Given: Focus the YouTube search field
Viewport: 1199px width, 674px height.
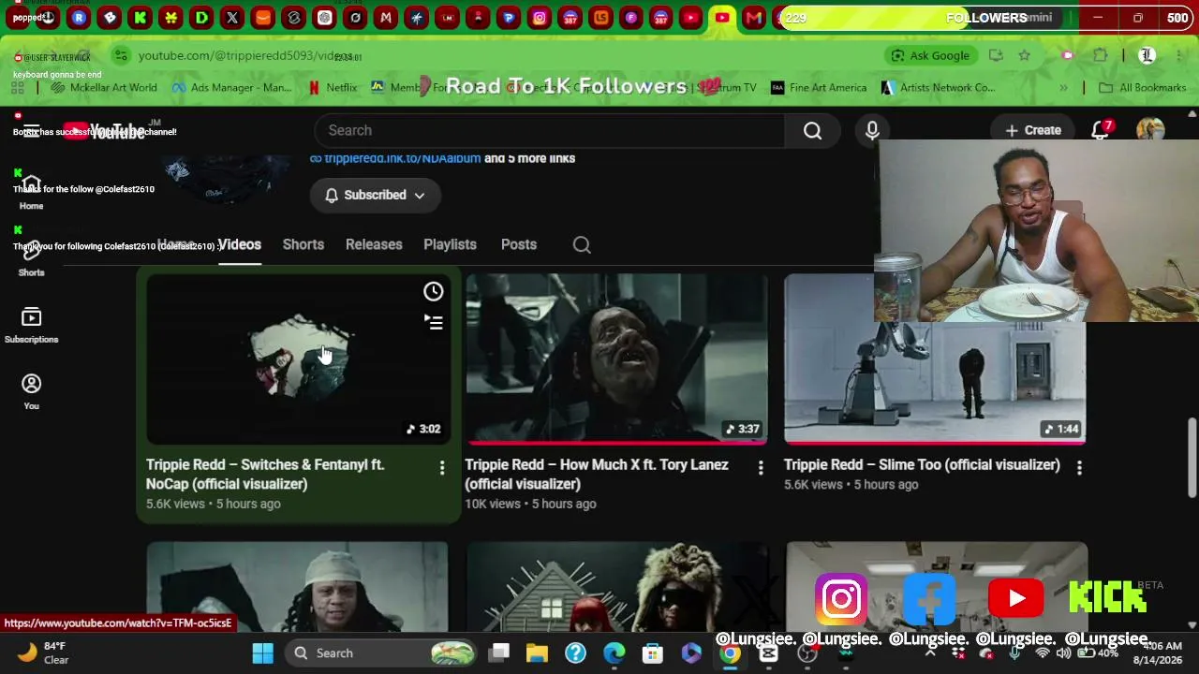Looking at the screenshot, I should click(550, 131).
